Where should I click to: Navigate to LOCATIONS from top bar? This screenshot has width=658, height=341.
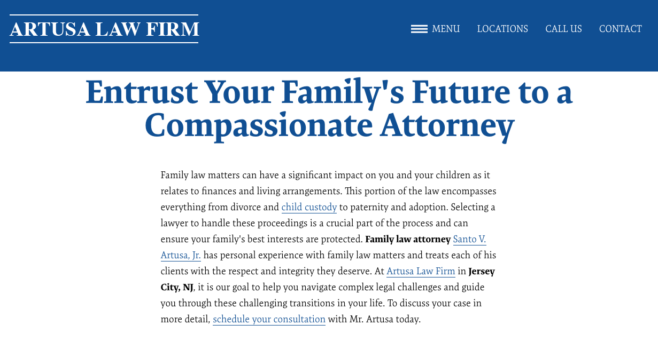(x=502, y=29)
